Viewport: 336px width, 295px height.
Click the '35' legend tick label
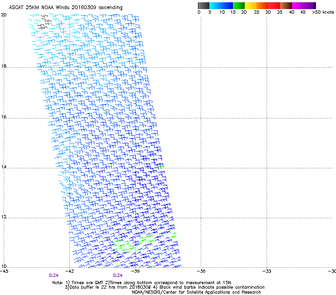(280, 12)
